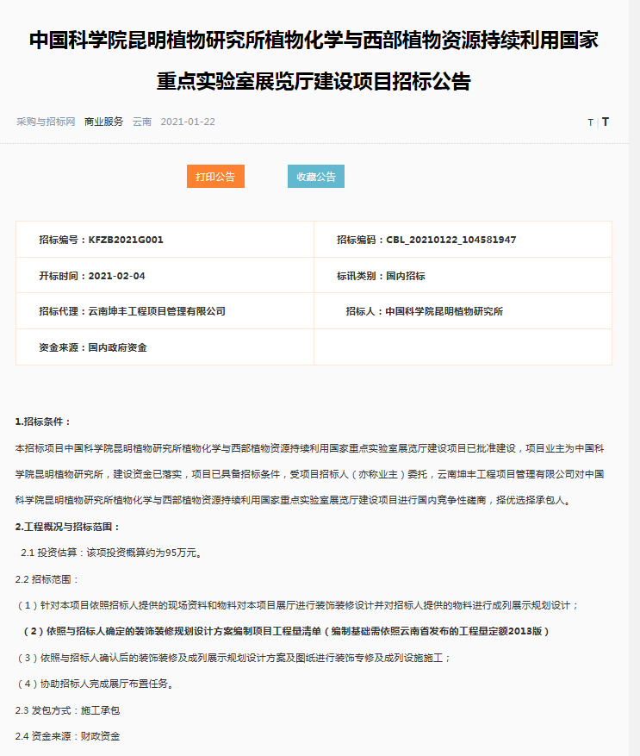Select the 云南 region tag

[142, 122]
